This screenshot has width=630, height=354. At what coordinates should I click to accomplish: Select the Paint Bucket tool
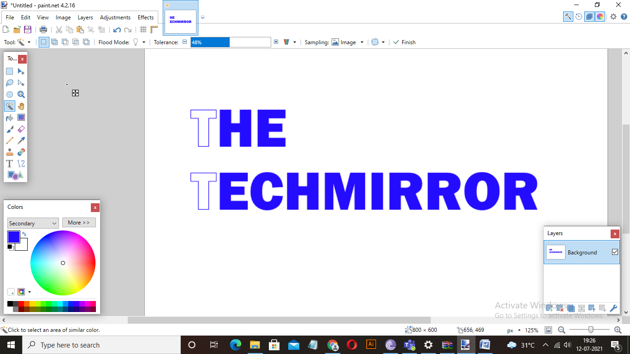10,118
